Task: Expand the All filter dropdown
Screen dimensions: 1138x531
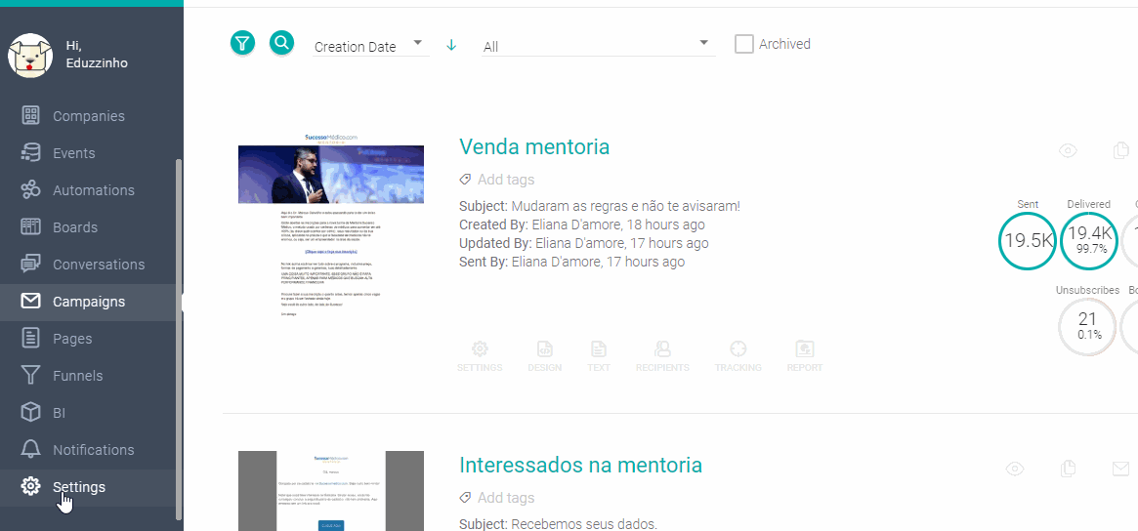Action: pos(596,46)
